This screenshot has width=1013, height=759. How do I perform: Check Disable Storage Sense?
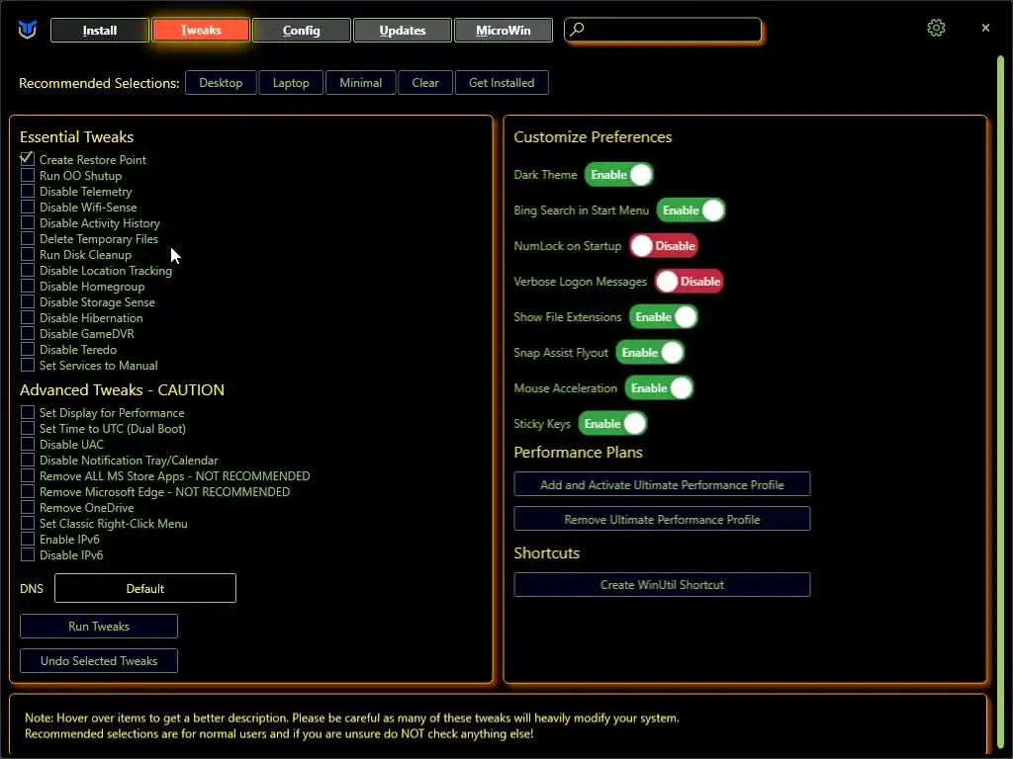click(27, 301)
